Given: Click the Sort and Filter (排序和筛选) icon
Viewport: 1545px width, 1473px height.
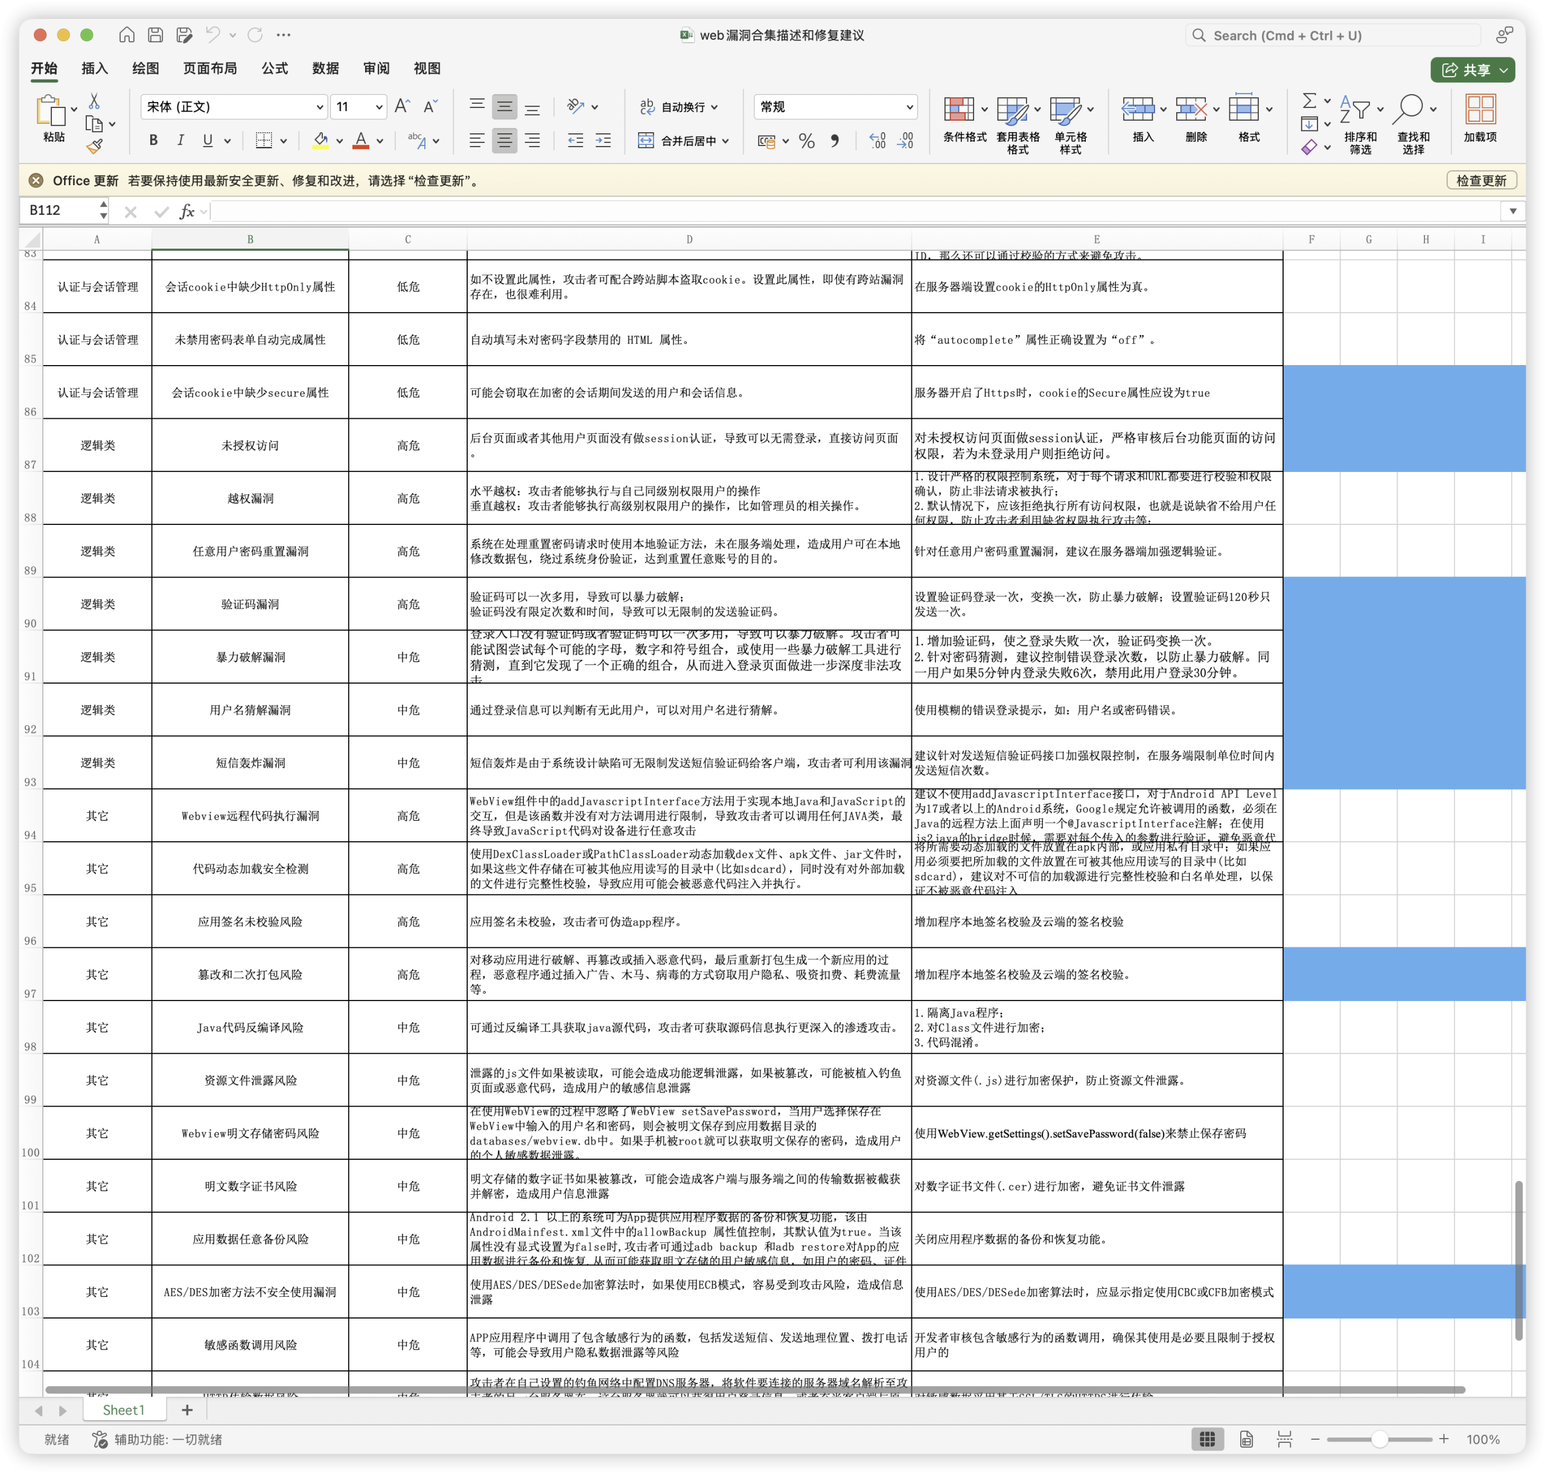Looking at the screenshot, I should (x=1360, y=124).
